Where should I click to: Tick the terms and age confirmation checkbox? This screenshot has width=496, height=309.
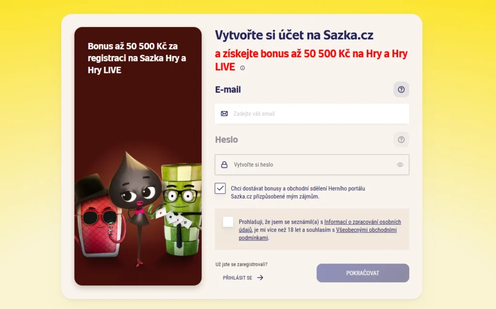228,222
